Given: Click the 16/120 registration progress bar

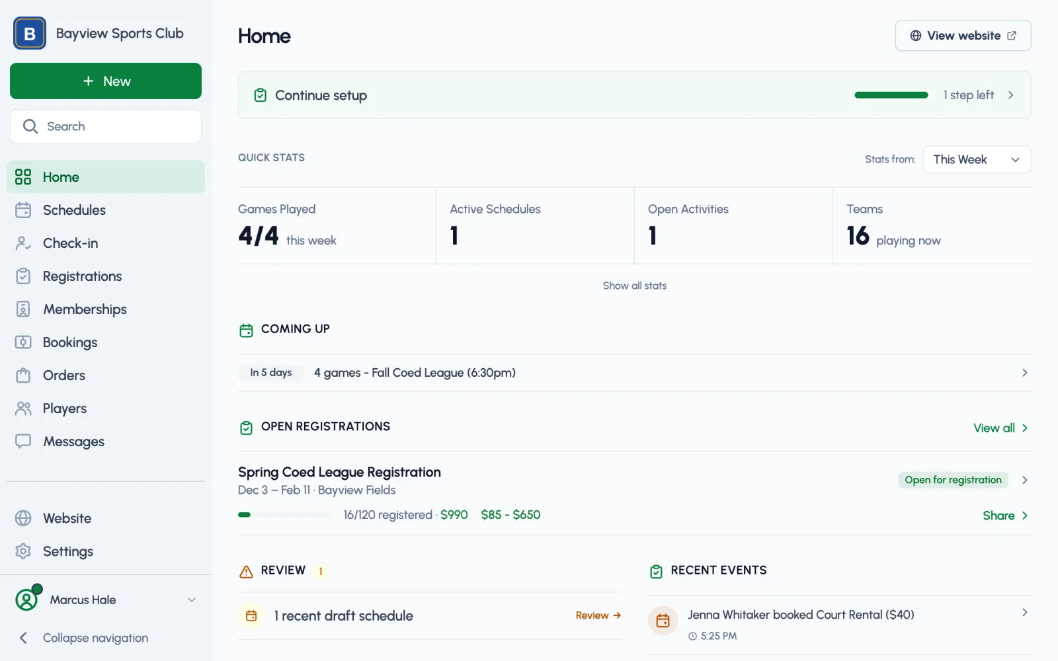Looking at the screenshot, I should pos(284,515).
